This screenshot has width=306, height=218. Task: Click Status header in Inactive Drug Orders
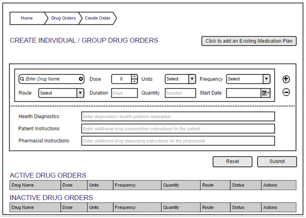[x=246, y=207]
